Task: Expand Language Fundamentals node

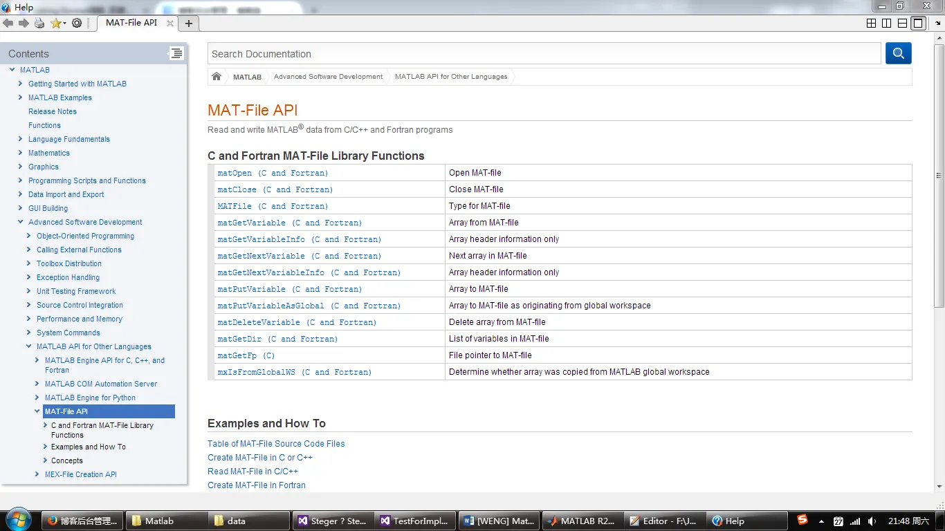Action: 21,139
